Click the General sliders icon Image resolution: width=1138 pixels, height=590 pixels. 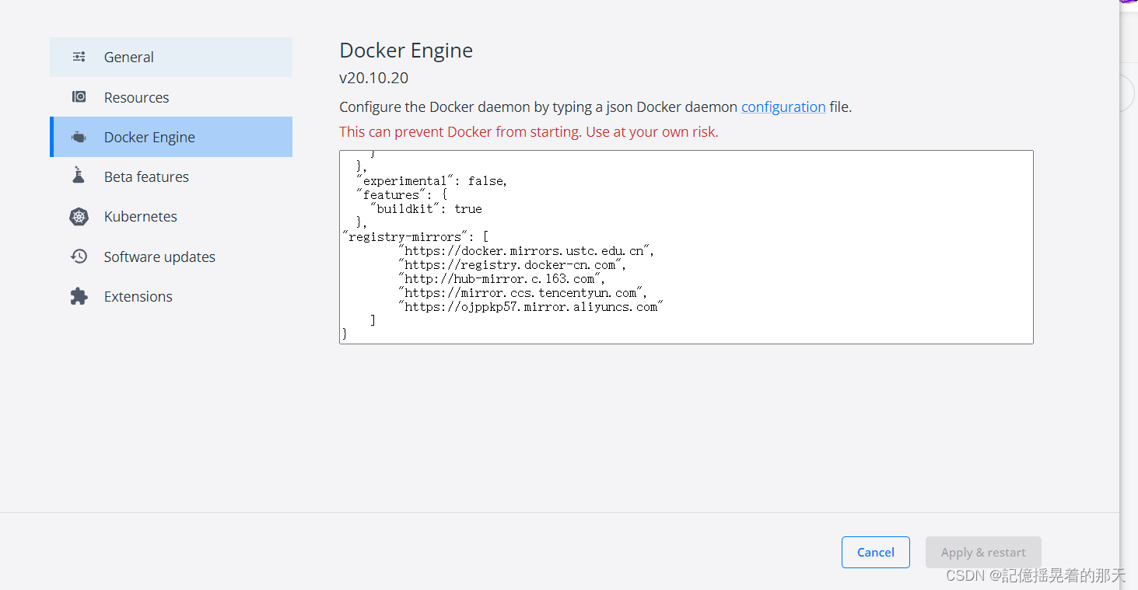(79, 57)
